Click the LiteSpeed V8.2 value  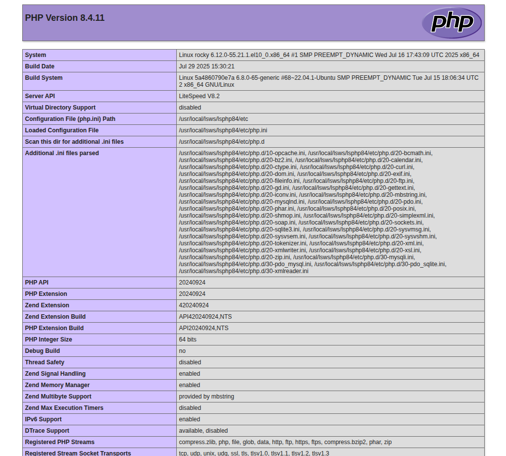click(x=199, y=96)
